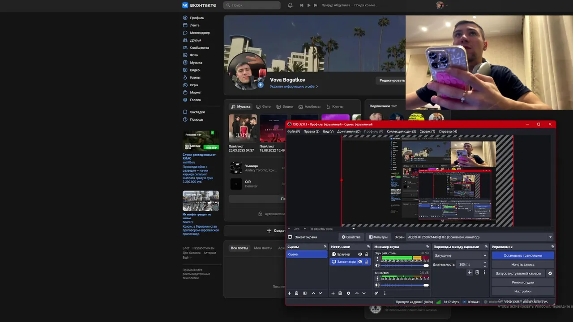Open scene filters icon in Scenes panel
The height and width of the screenshot is (322, 573).
[305, 293]
